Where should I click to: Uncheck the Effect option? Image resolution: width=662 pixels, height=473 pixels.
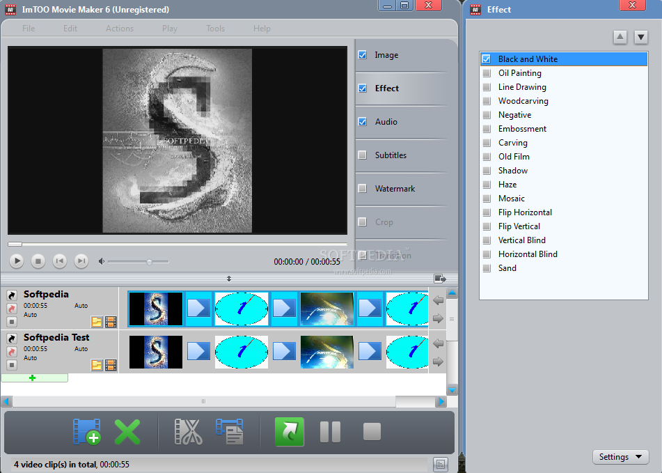tap(362, 88)
